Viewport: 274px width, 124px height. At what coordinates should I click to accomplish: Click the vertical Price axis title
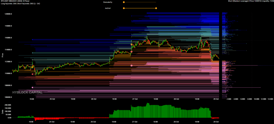[x=3, y=56]
